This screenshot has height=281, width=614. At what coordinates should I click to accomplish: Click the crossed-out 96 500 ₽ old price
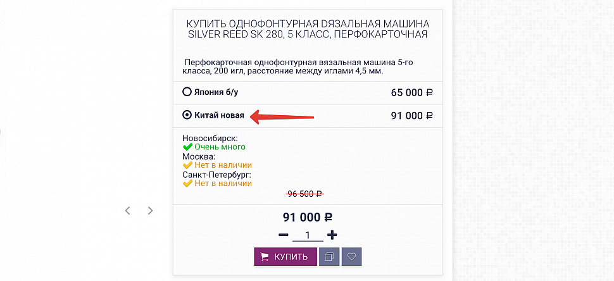306,194
